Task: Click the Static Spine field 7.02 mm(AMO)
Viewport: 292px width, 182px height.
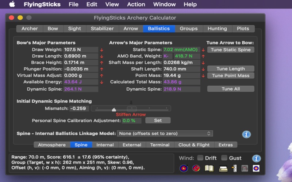Action: click(181, 50)
